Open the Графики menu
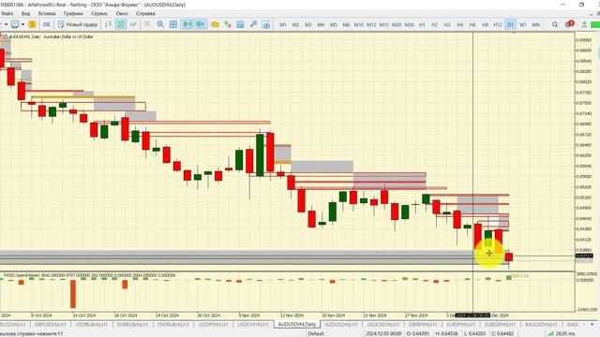Image resolution: width=600 pixels, height=337 pixels. (73, 13)
